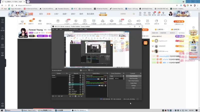The image size is (200, 112).
Task: Open Mic/Aux settings gear
Action: 105,86
